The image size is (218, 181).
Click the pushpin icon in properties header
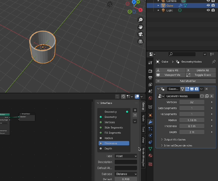point(213,62)
